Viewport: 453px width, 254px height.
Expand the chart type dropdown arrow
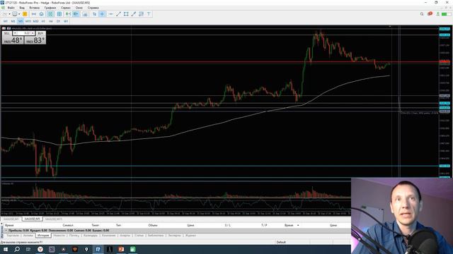pos(9,14)
